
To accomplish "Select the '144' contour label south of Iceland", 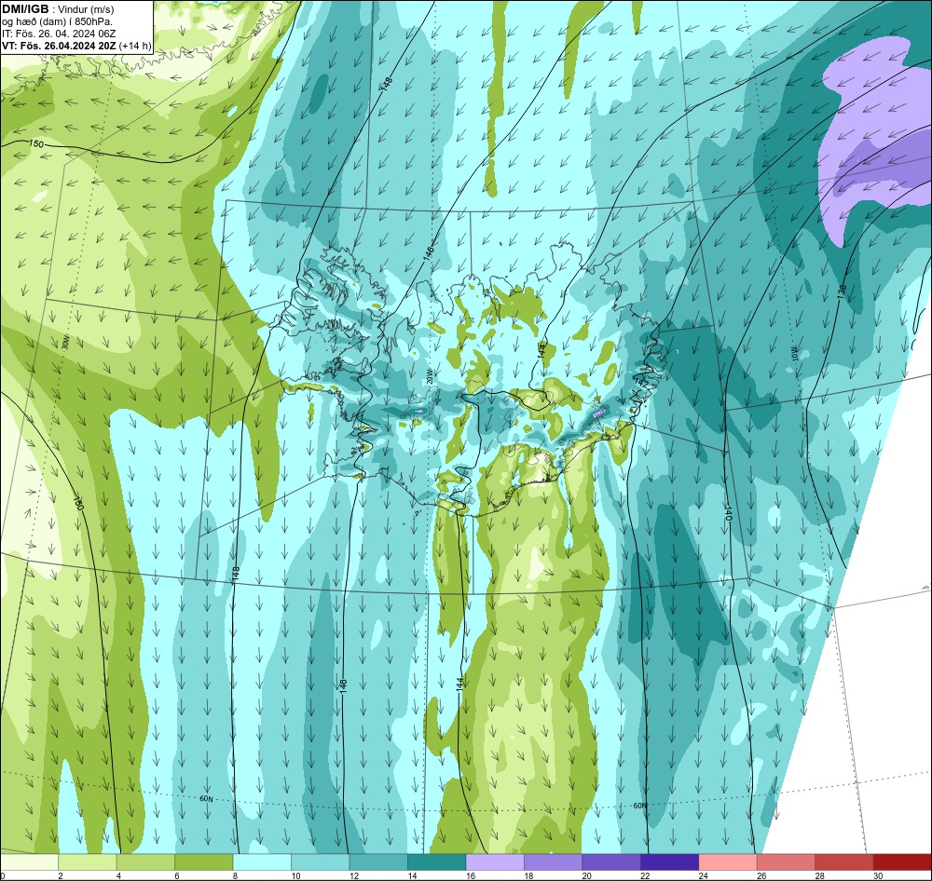I will (x=459, y=684).
